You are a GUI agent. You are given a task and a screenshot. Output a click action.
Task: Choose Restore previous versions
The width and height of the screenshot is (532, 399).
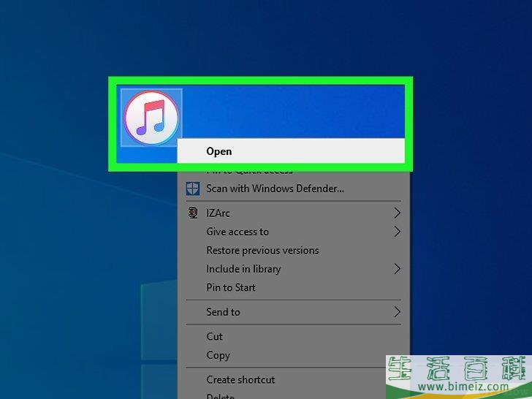(x=294, y=251)
